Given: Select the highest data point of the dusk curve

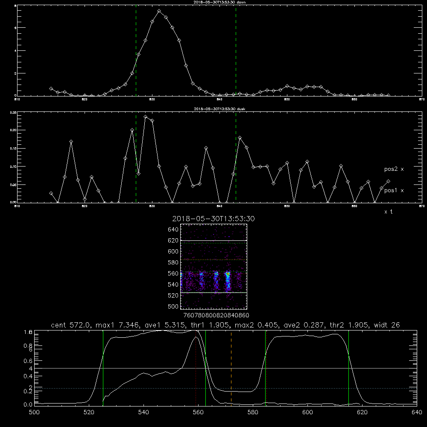Looking at the screenshot, I should pyautogui.click(x=146, y=117).
